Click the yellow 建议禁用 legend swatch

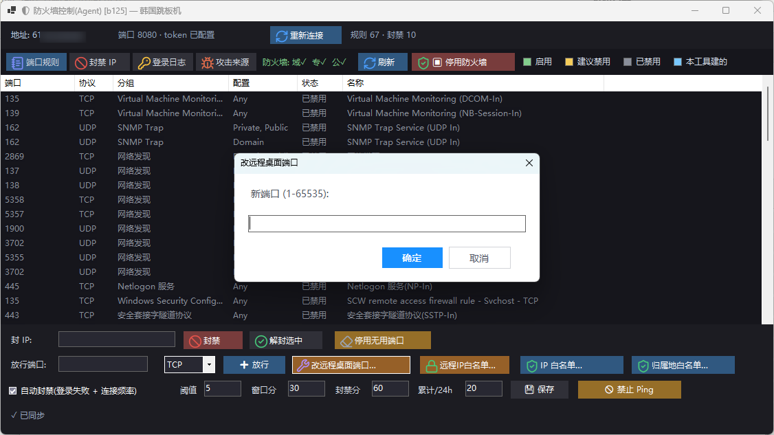point(569,62)
